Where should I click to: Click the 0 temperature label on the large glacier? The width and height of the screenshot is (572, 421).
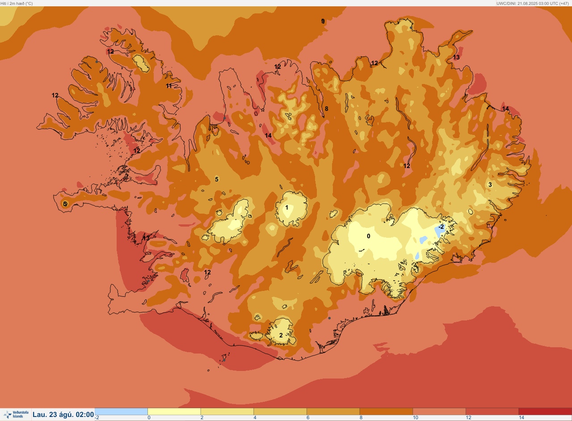point(369,236)
